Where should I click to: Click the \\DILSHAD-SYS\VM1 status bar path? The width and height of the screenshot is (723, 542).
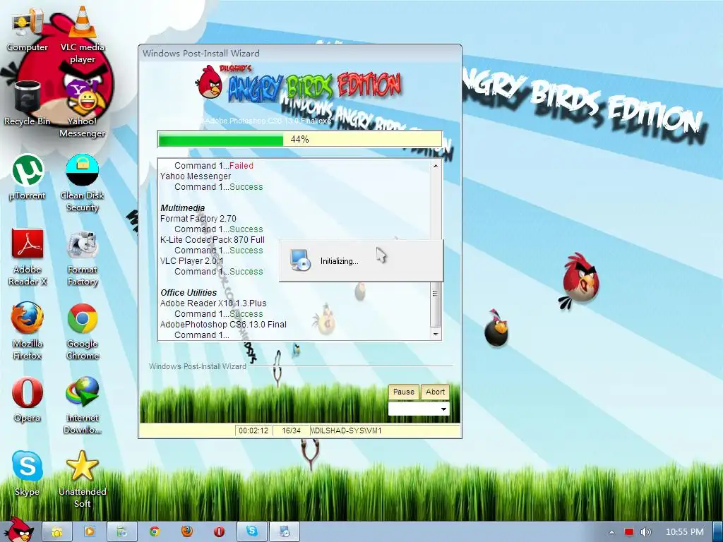pyautogui.click(x=346, y=430)
